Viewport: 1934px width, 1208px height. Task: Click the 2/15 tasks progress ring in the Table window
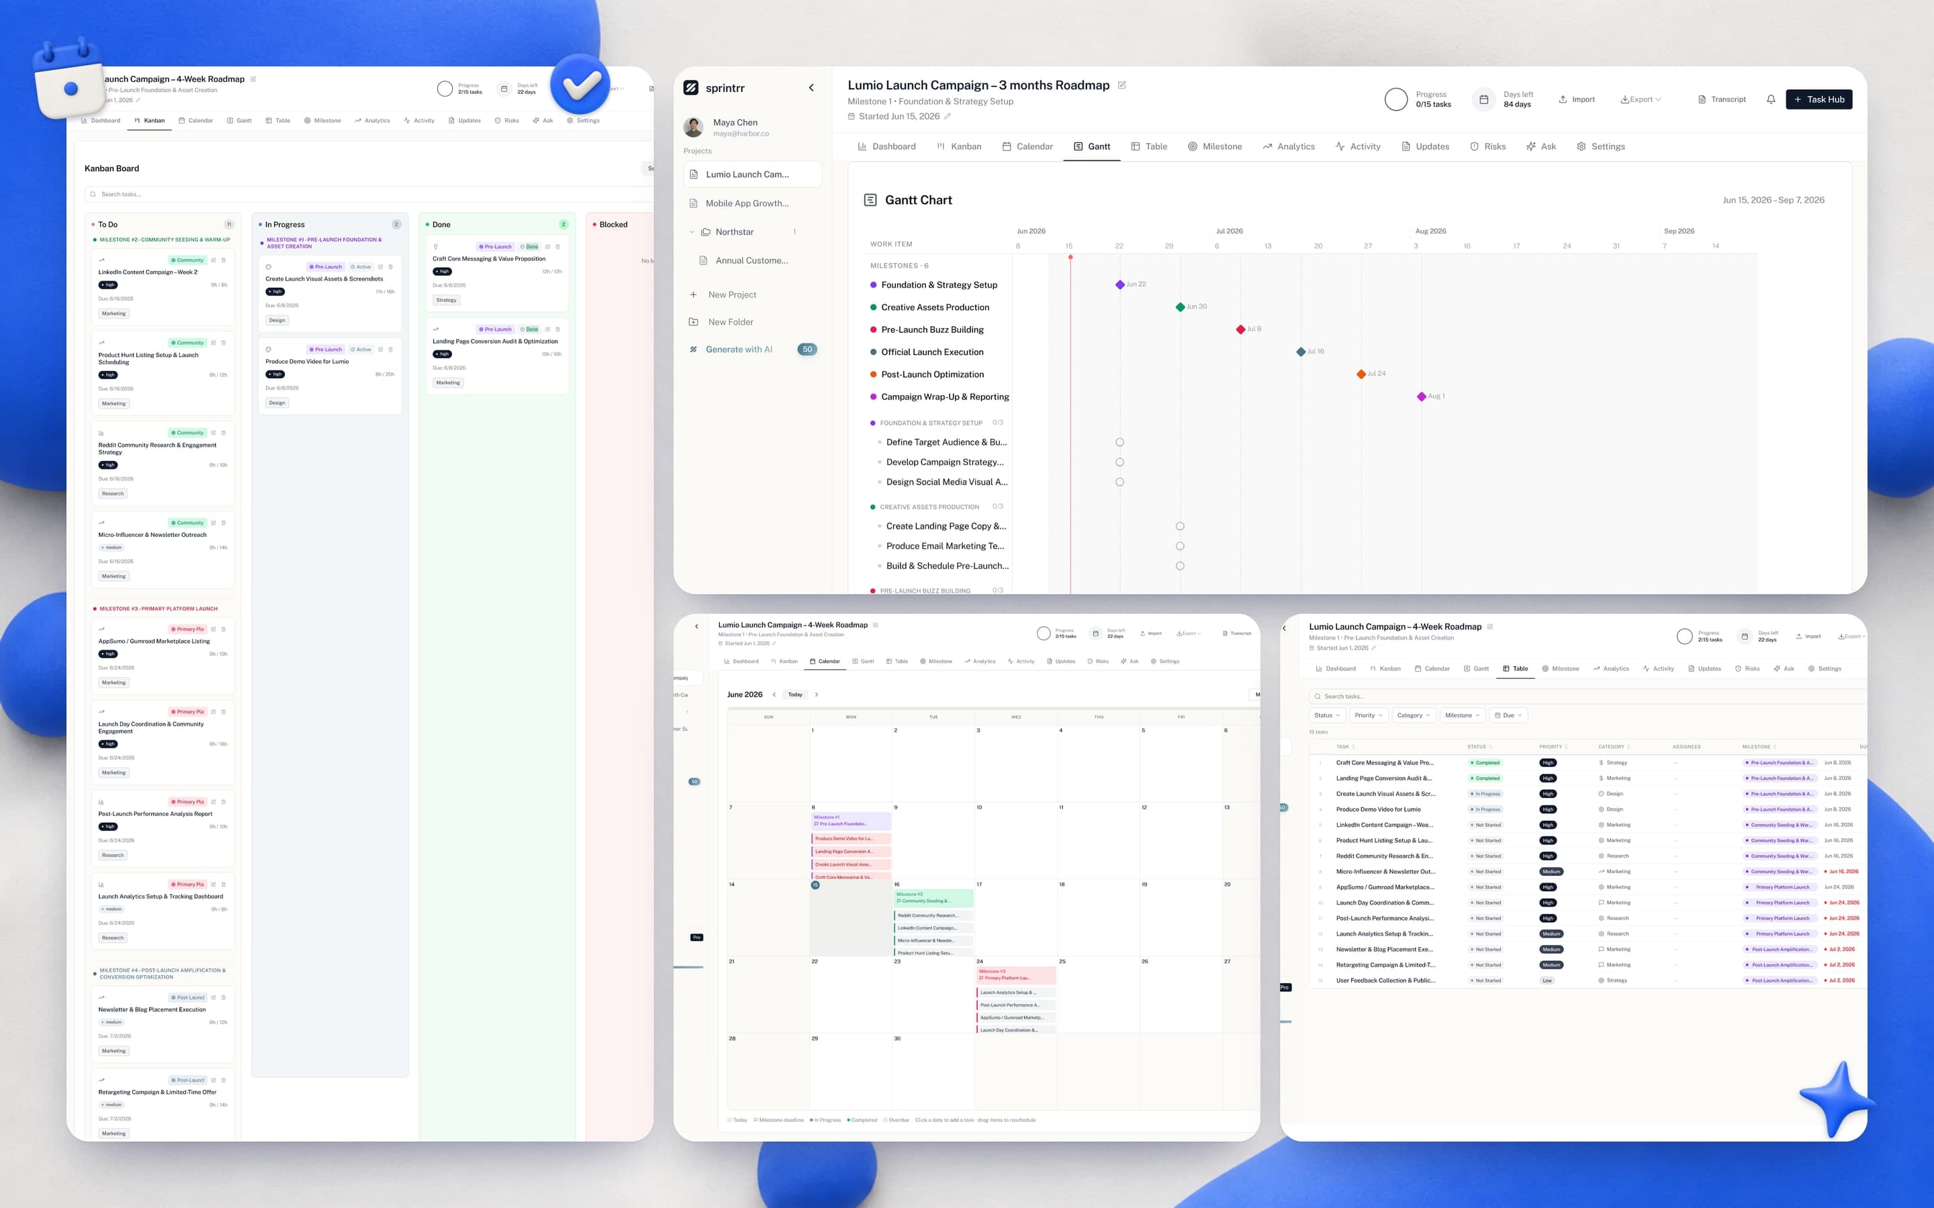click(x=1685, y=637)
